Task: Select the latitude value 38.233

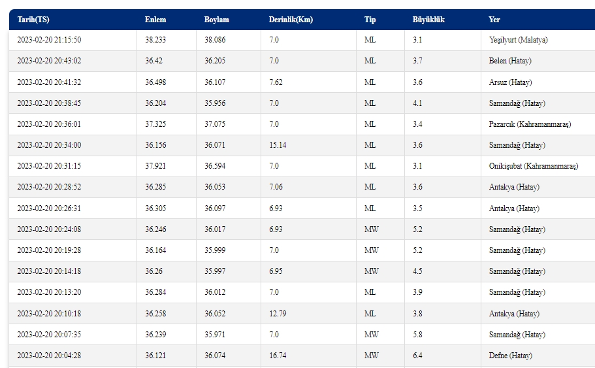Action: 155,40
